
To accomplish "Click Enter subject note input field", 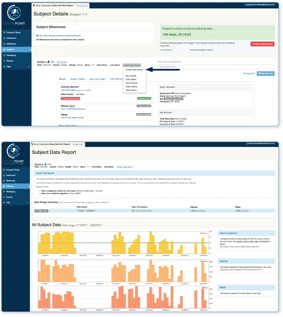I will [x=216, y=67].
